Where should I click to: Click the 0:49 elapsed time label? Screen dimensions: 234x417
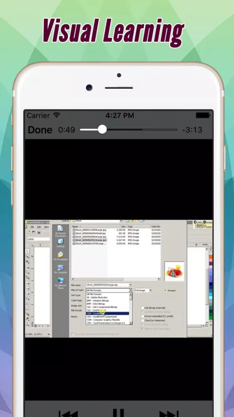(67, 130)
